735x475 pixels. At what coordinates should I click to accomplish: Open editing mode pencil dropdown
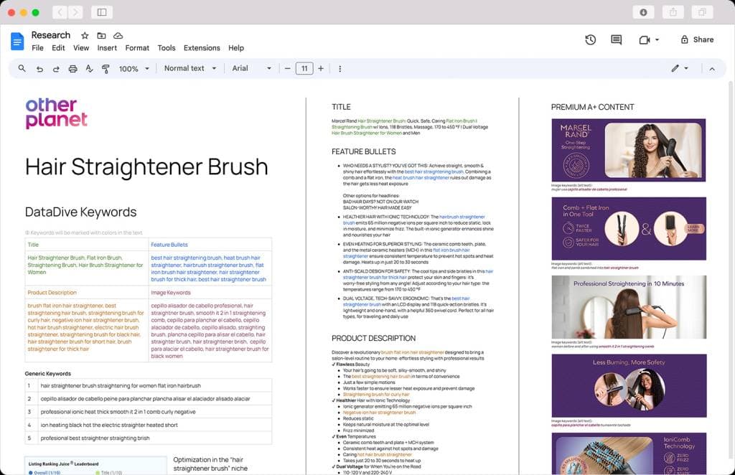pyautogui.click(x=679, y=68)
